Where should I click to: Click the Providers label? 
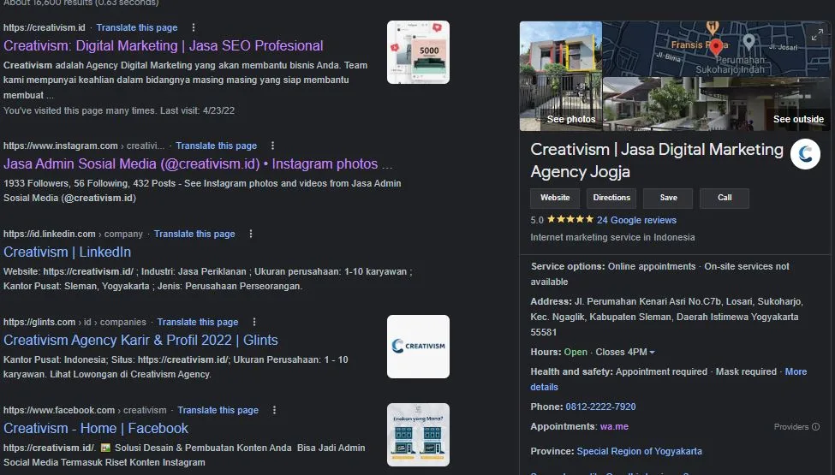click(x=791, y=426)
